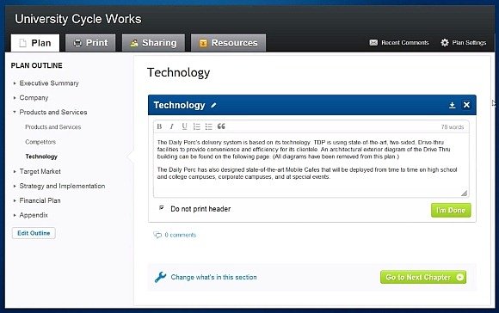This screenshot has width=499, height=313.
Task: Expand the Financial Plan outline section
Action: click(x=15, y=200)
